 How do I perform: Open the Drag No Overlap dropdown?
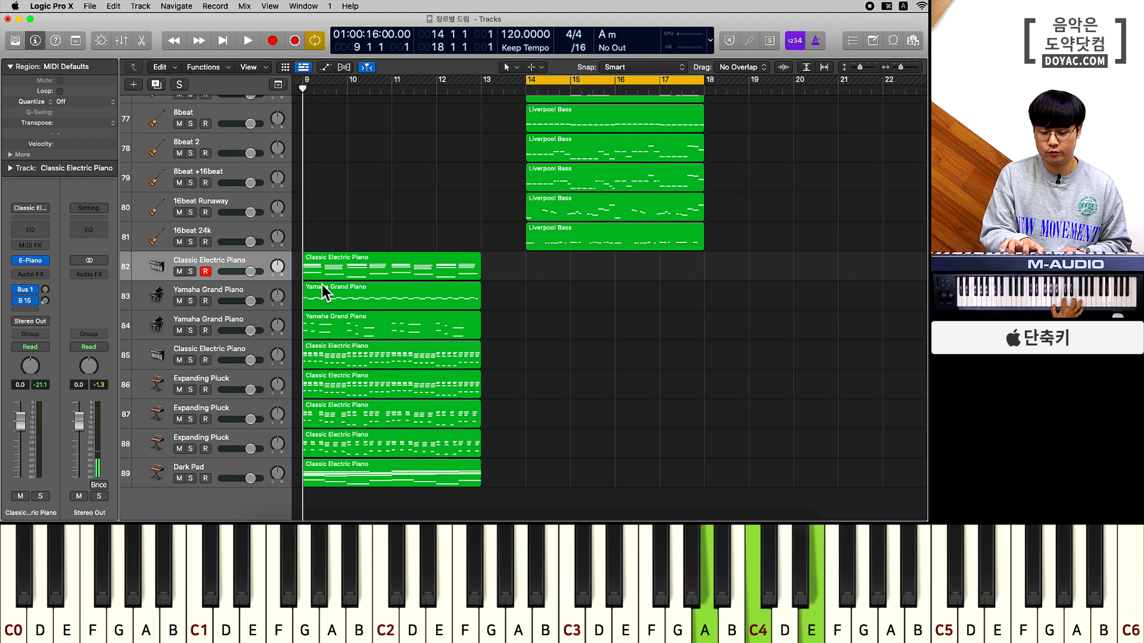coord(742,67)
